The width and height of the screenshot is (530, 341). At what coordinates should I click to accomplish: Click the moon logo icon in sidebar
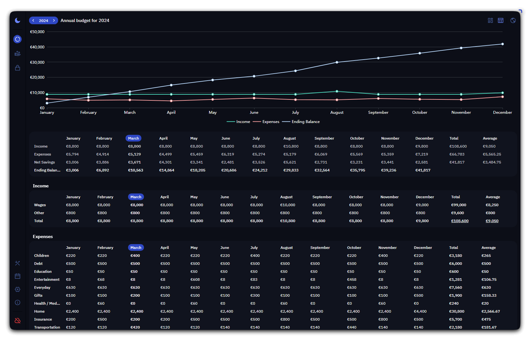(18, 20)
